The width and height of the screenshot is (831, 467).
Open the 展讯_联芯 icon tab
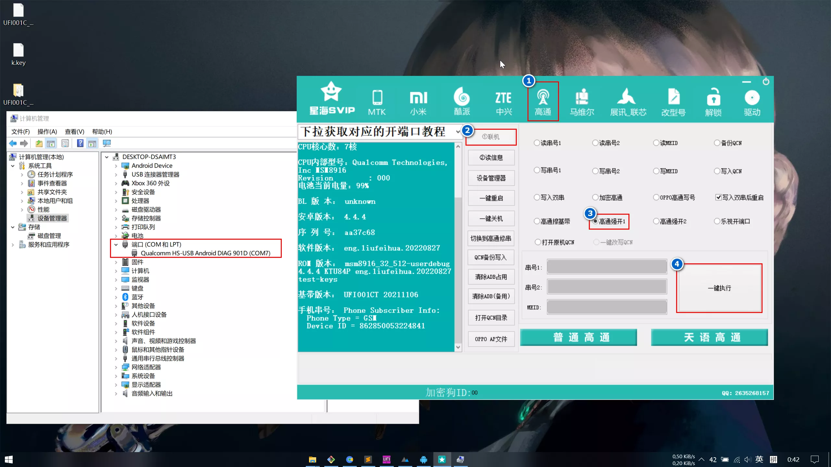(628, 102)
